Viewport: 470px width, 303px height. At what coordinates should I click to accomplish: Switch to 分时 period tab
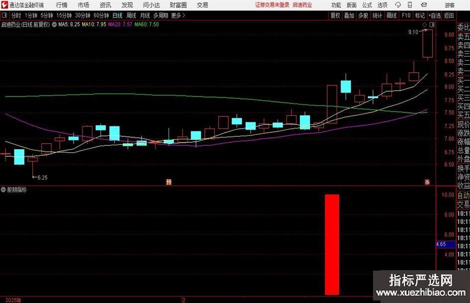pos(16,15)
